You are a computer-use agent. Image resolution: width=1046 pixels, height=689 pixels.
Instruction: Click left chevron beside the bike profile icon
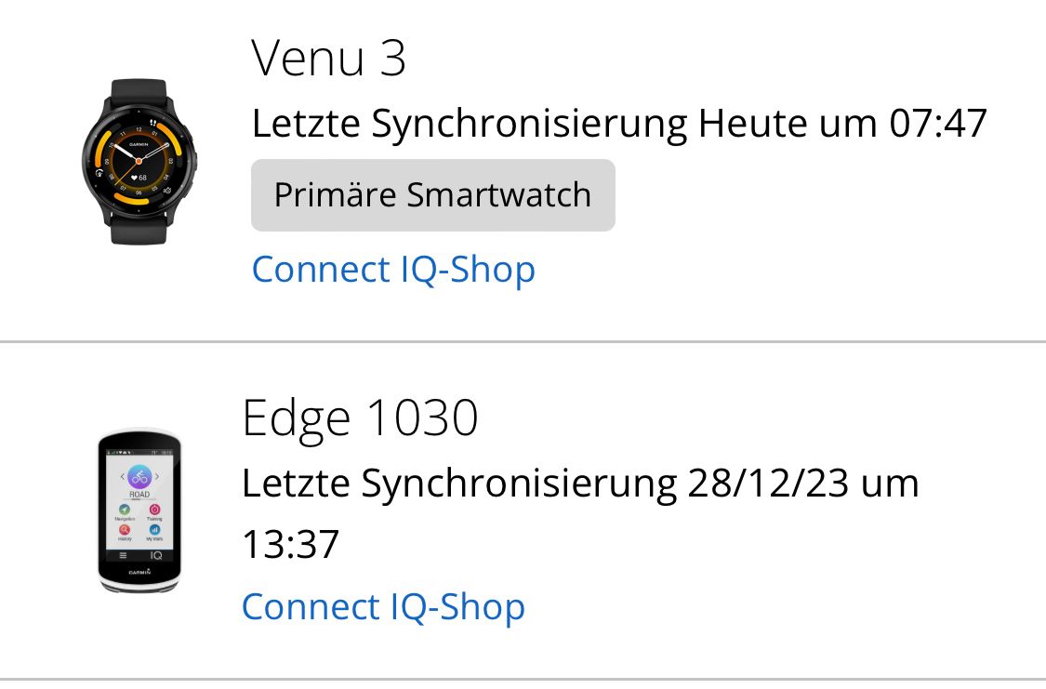click(120, 477)
